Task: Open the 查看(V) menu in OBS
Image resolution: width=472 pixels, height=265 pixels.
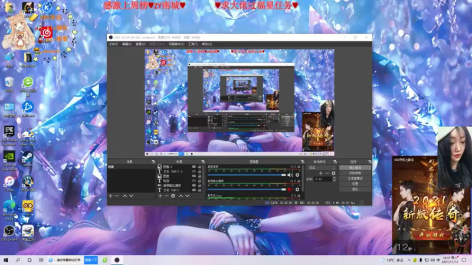Action: pos(140,44)
